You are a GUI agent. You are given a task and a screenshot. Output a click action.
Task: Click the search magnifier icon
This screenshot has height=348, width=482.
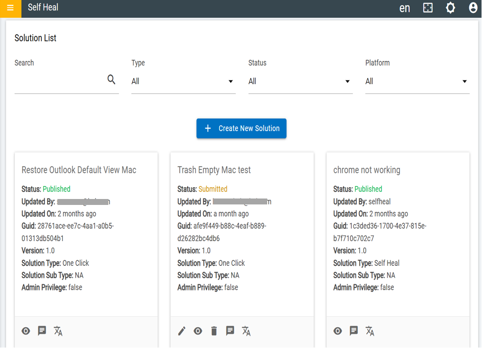[x=111, y=80]
